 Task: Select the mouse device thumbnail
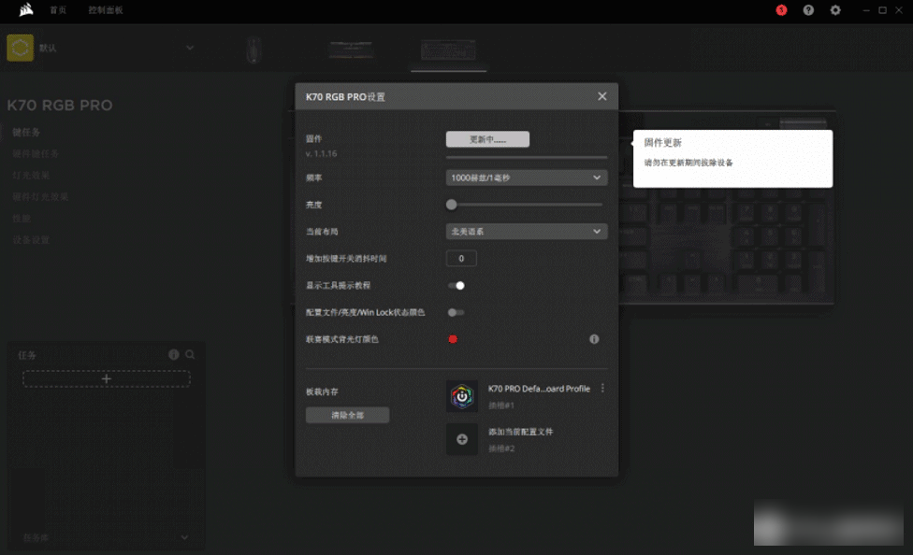254,50
